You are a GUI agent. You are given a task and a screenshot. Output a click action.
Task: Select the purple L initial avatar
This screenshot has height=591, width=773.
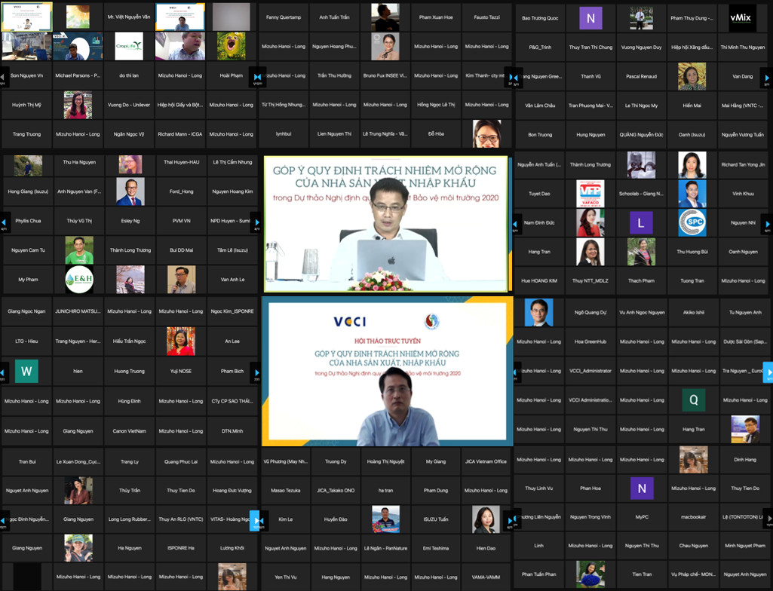641,222
